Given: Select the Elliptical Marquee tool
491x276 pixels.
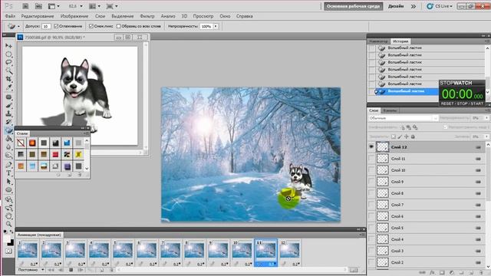Looking at the screenshot, I should (8, 54).
